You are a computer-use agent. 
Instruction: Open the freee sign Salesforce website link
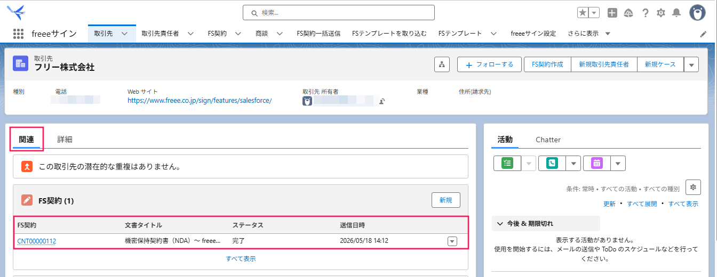click(200, 100)
